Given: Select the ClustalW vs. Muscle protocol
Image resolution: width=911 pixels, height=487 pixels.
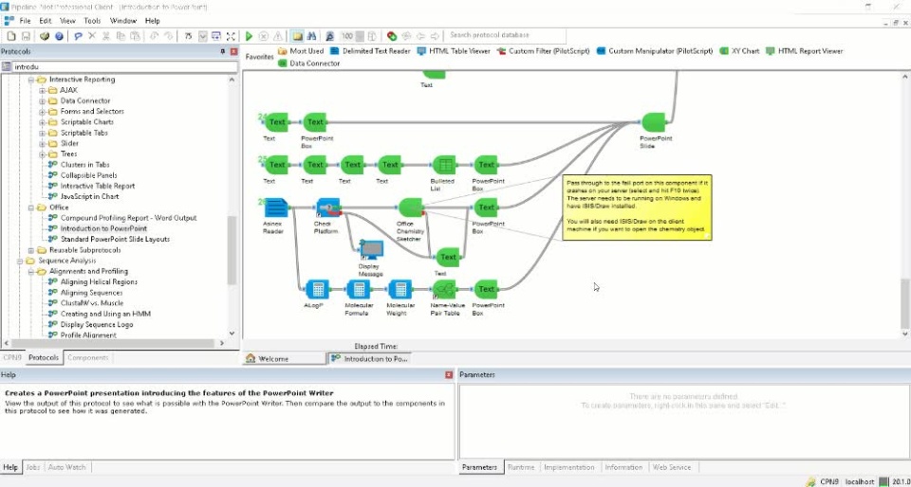Looking at the screenshot, I should [x=92, y=303].
